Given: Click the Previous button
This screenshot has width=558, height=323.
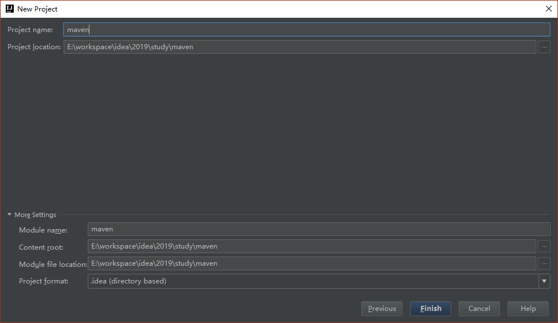Looking at the screenshot, I should tap(382, 309).
